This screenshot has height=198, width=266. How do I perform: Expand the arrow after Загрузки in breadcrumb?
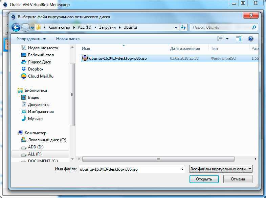click(x=120, y=28)
